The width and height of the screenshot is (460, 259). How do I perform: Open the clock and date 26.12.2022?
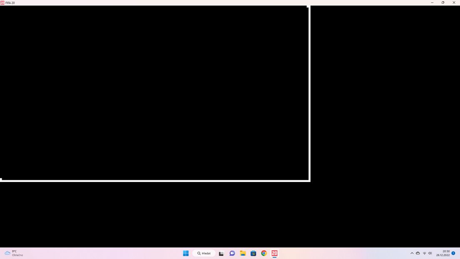click(443, 253)
